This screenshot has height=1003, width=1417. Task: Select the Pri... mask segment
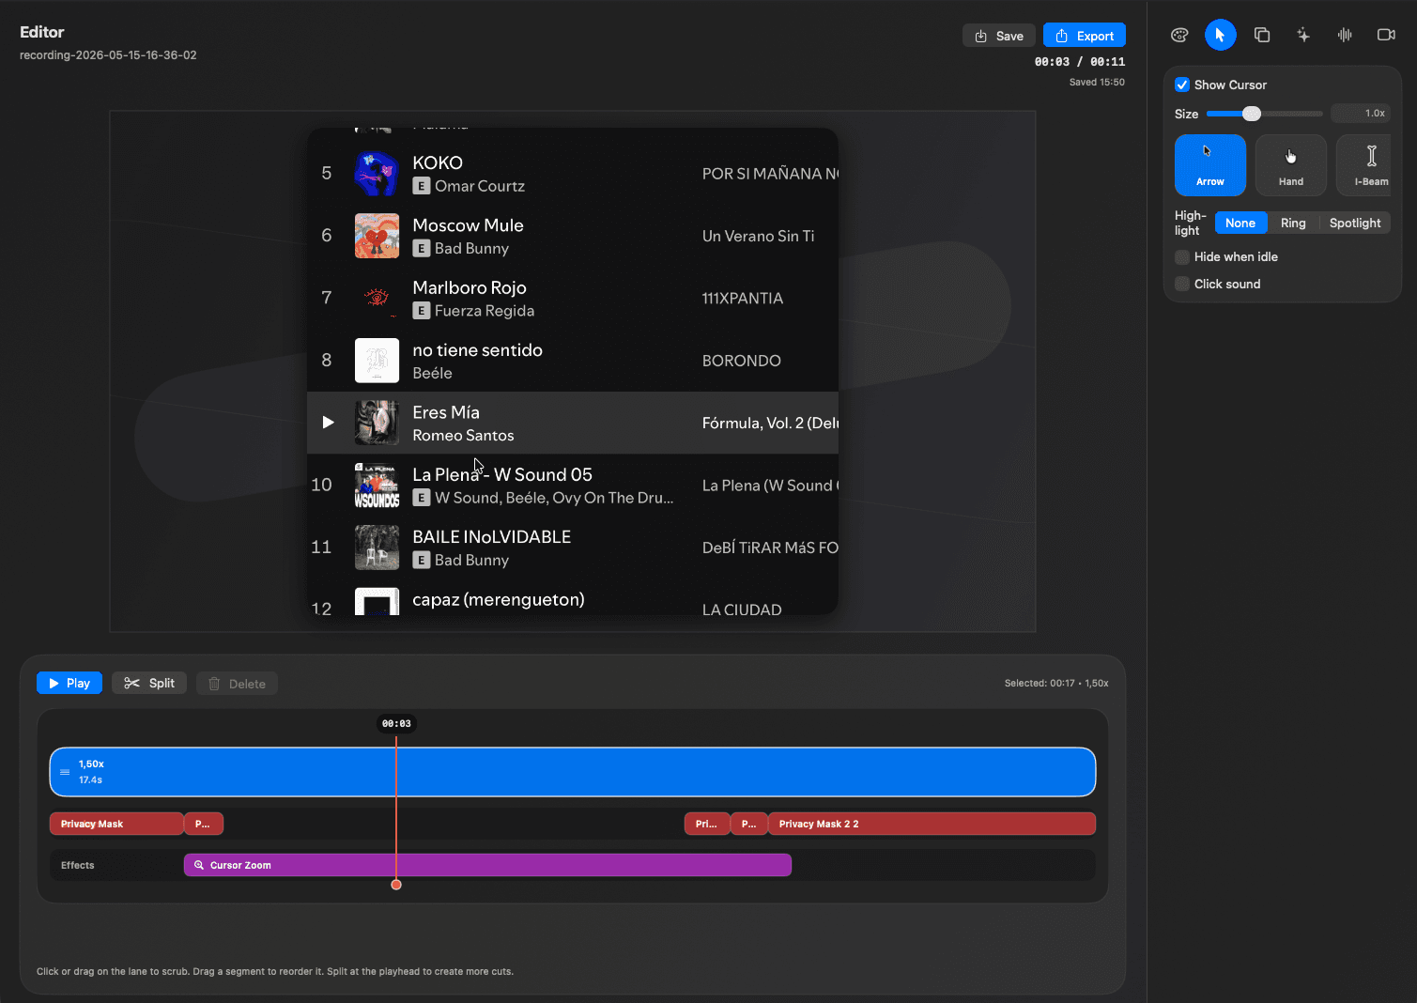pyautogui.click(x=707, y=824)
